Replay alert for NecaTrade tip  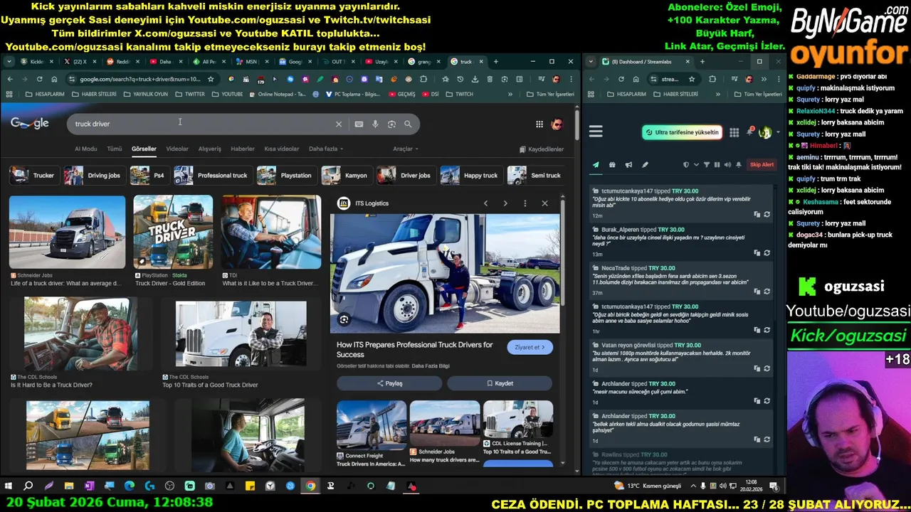pos(767,292)
